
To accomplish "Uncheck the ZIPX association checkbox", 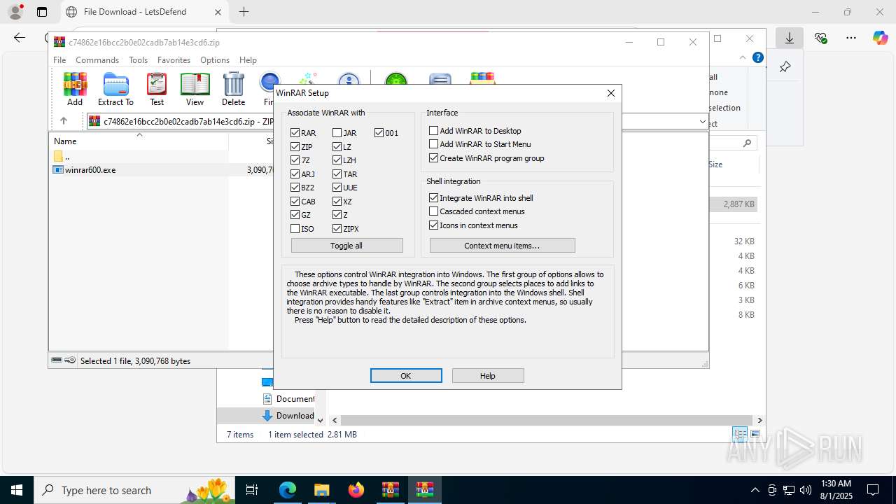I will click(337, 228).
